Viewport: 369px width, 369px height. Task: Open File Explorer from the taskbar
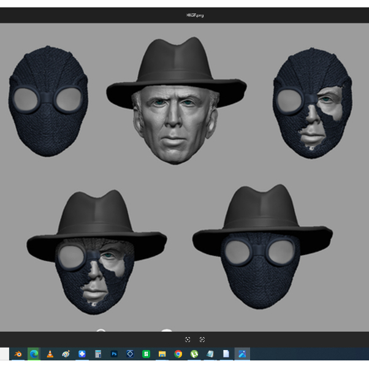(162, 354)
